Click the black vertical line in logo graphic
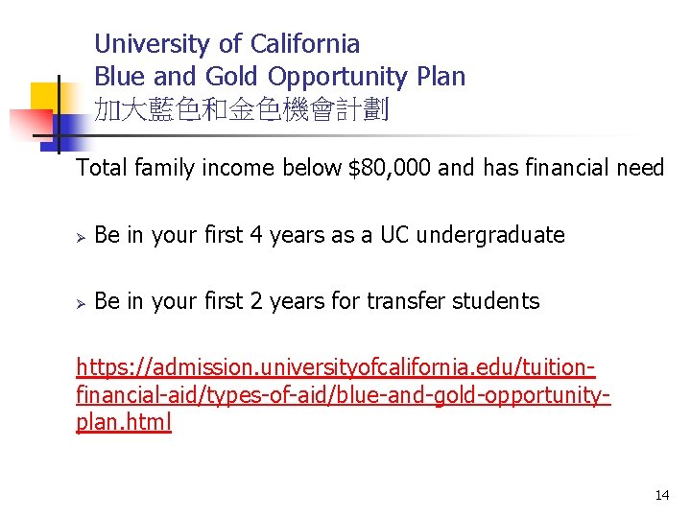The image size is (691, 518). 59,114
